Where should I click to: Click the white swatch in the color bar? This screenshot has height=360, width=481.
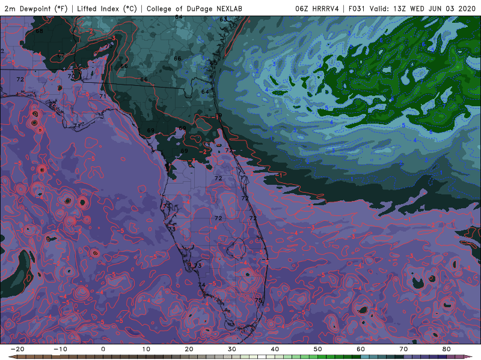point(262,356)
